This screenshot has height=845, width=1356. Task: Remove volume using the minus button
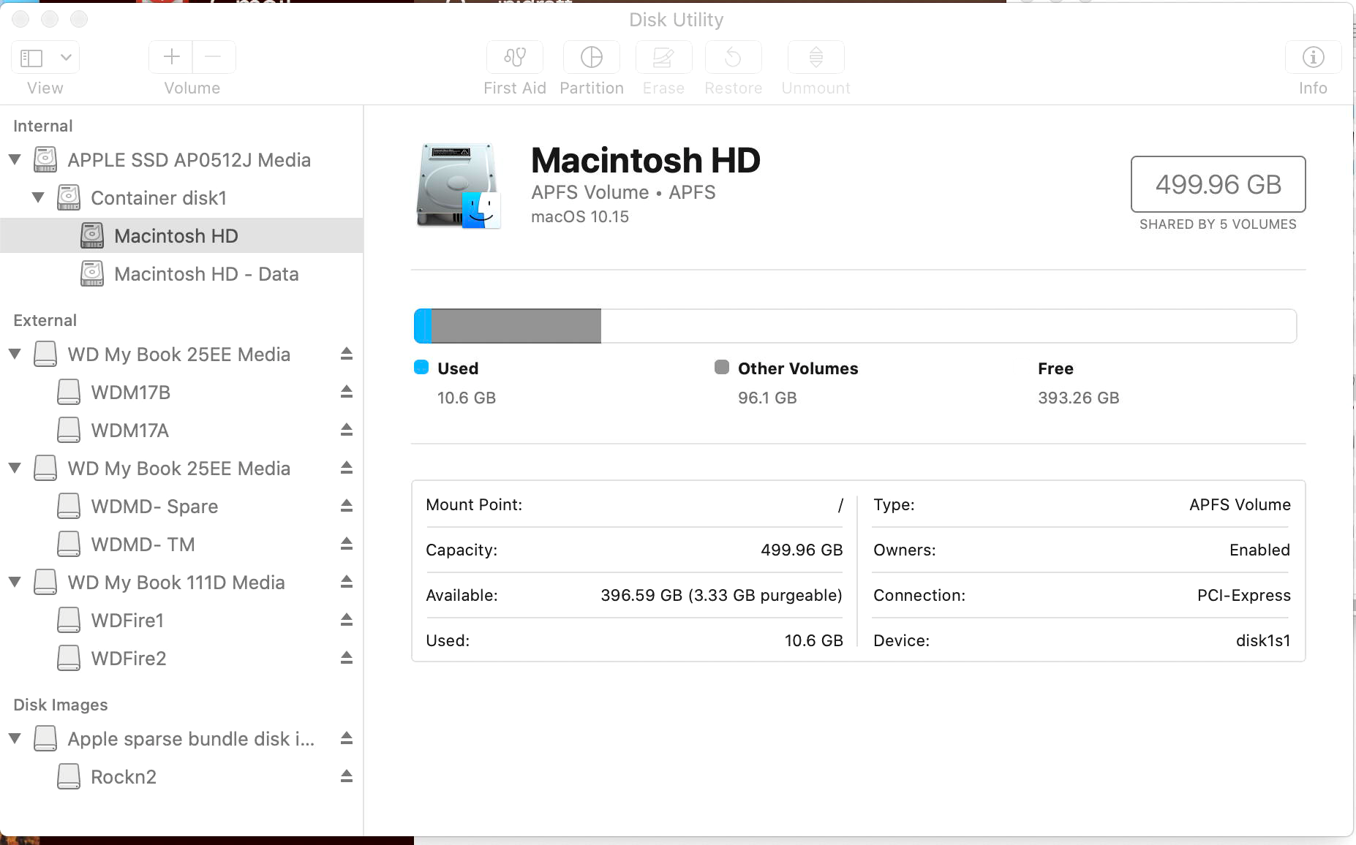[x=214, y=57]
